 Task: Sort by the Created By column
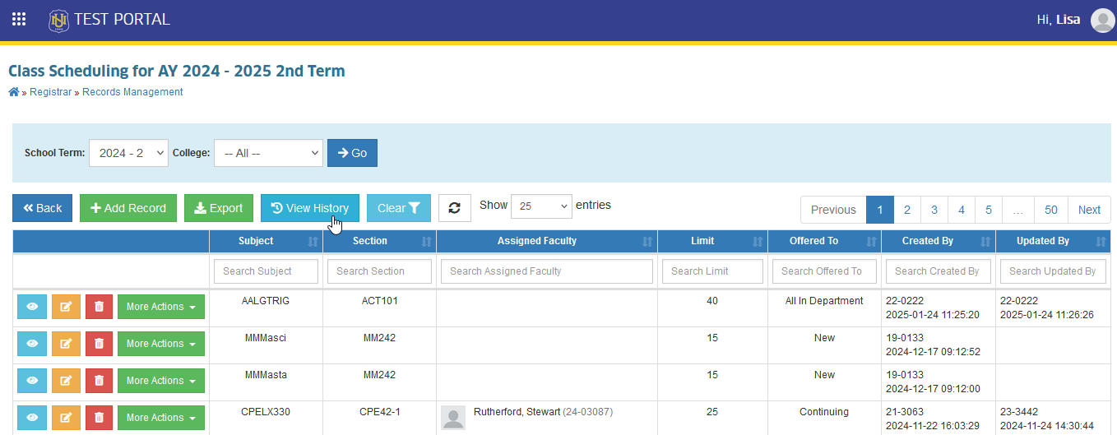[938, 241]
